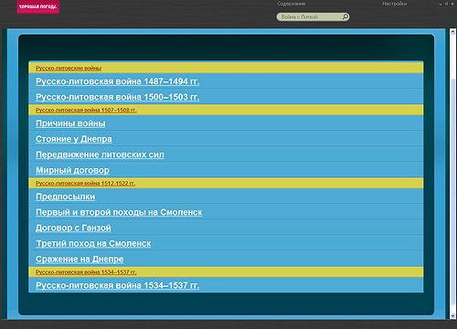This screenshot has height=329, width=457.
Task: Open Третий поход на Смоленск
Action: click(x=93, y=243)
